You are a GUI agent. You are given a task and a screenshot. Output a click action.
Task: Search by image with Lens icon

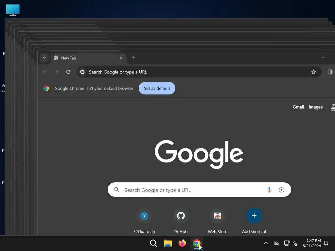[x=281, y=190]
